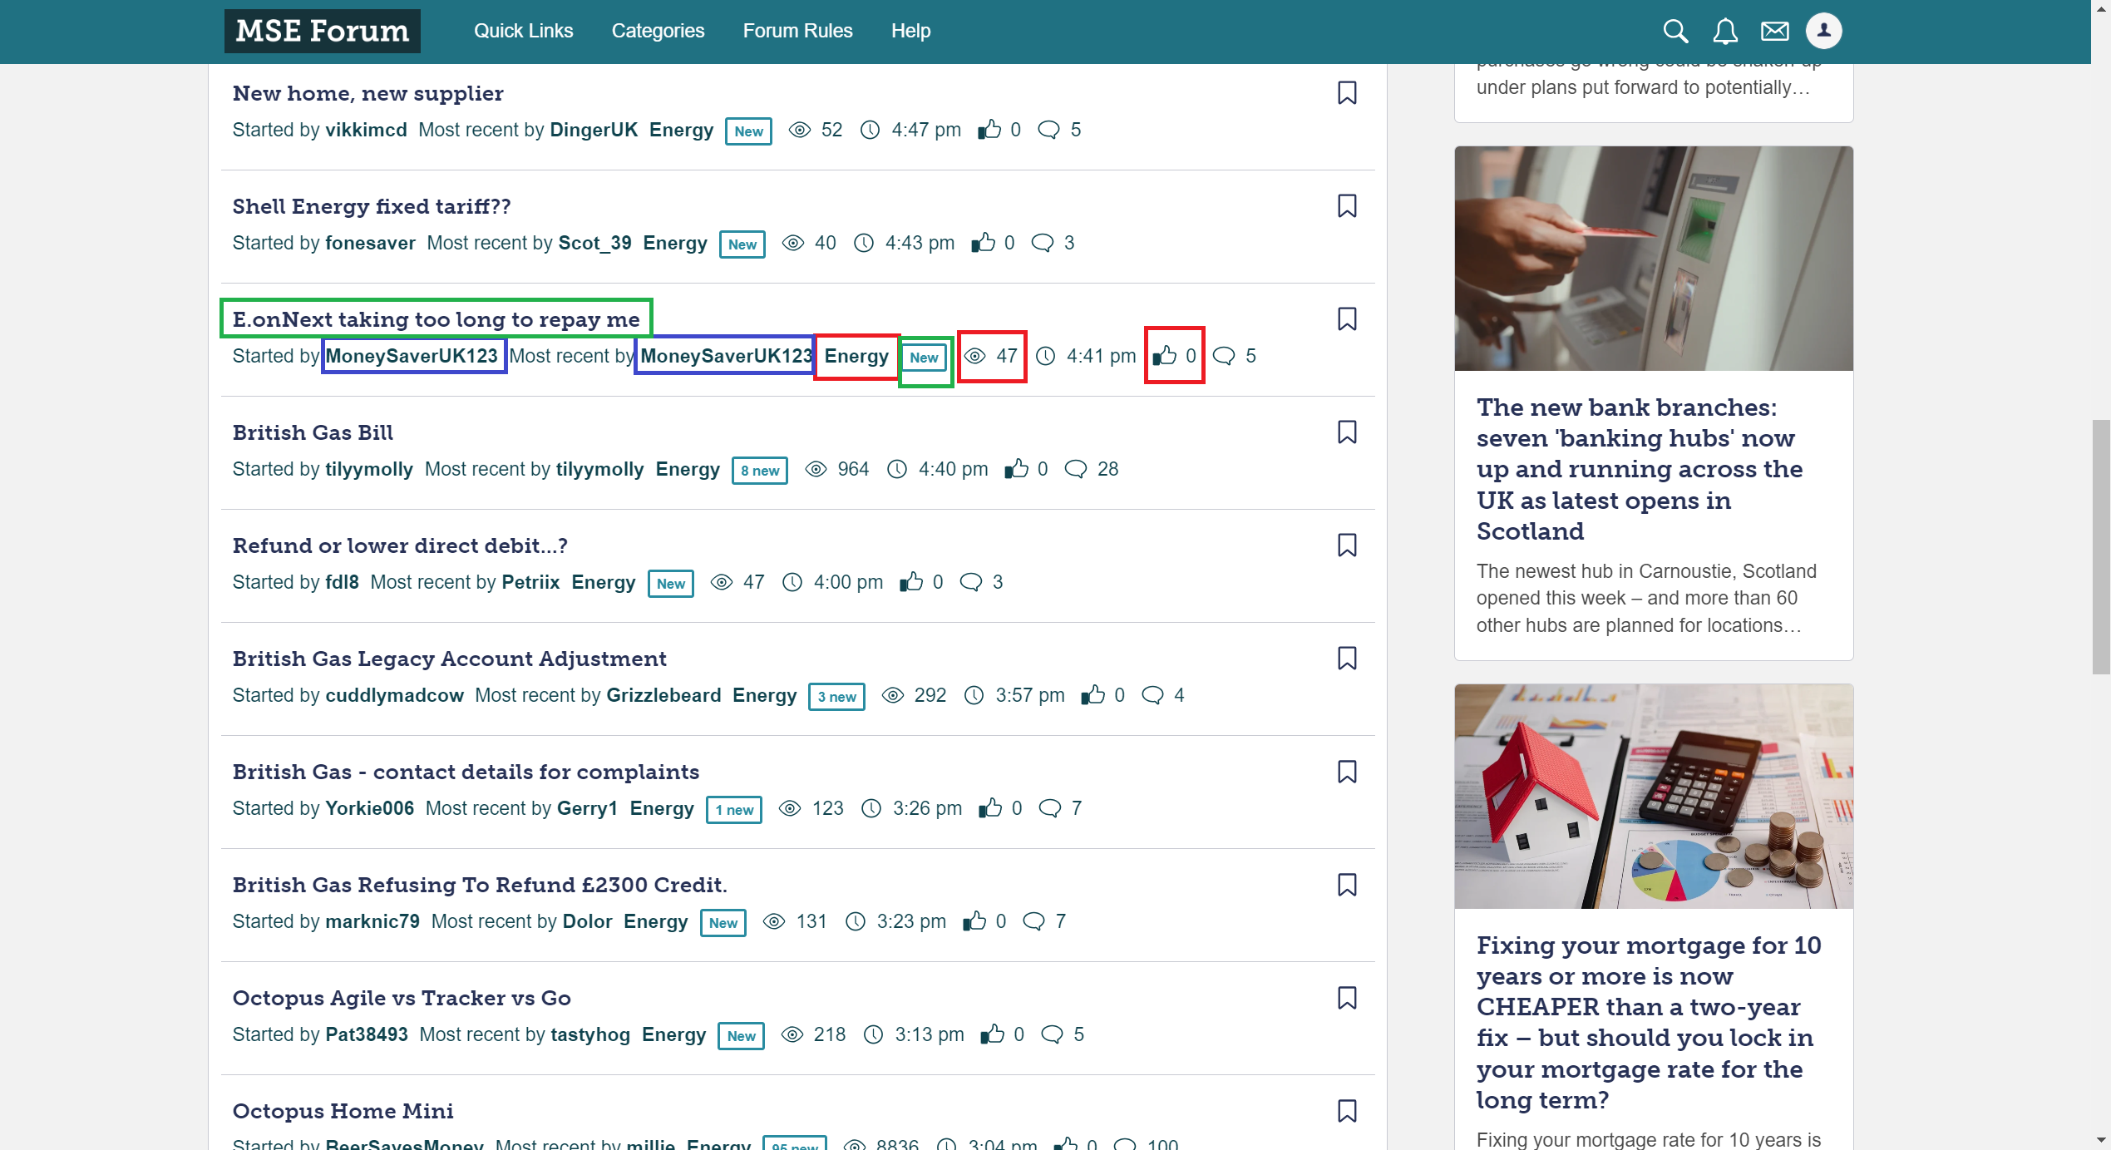Bookmark 'E.onNext taking too long' thread
Image resolution: width=2111 pixels, height=1150 pixels.
[x=1347, y=318]
